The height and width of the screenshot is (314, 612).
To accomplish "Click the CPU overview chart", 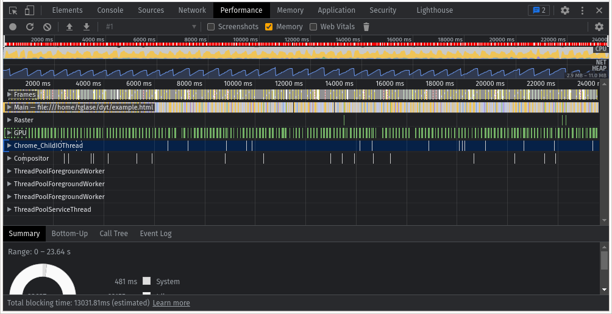I will point(305,52).
